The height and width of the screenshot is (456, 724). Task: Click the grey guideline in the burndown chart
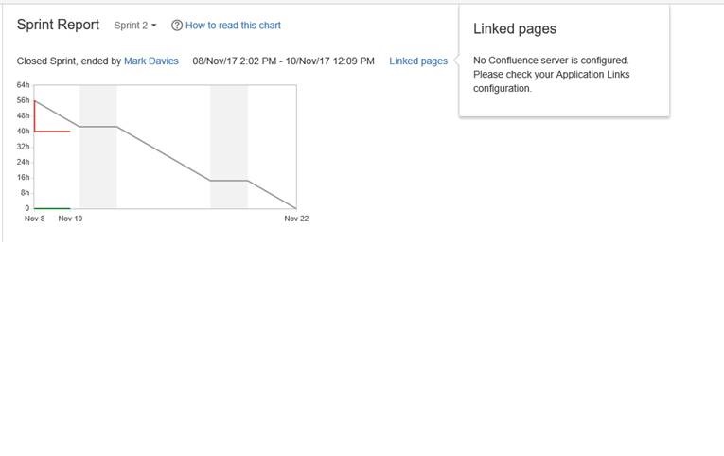point(162,153)
